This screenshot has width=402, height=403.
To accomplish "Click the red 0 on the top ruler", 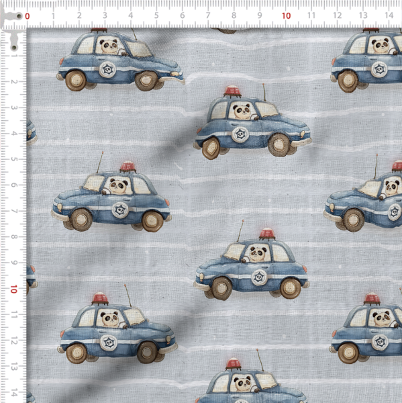I will pyautogui.click(x=28, y=16).
